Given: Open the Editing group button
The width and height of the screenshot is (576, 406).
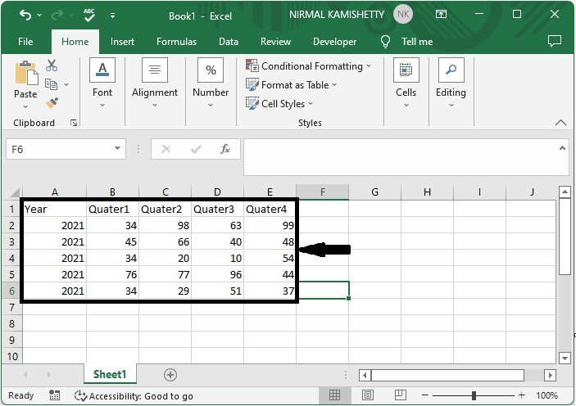Looking at the screenshot, I should click(x=451, y=83).
